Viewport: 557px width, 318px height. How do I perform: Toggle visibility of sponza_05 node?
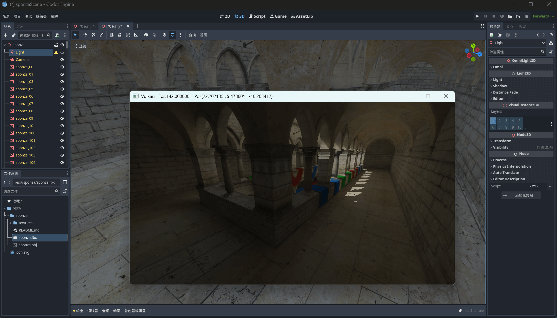click(x=62, y=89)
